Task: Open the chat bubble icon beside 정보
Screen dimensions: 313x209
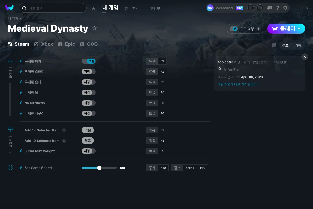Action: (x=274, y=45)
